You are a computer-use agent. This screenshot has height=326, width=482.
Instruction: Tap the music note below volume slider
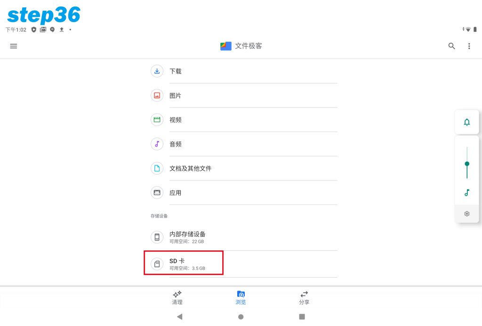coord(466,193)
